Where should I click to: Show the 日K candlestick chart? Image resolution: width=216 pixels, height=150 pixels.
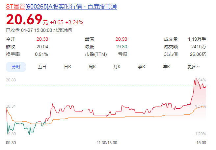click(67, 67)
